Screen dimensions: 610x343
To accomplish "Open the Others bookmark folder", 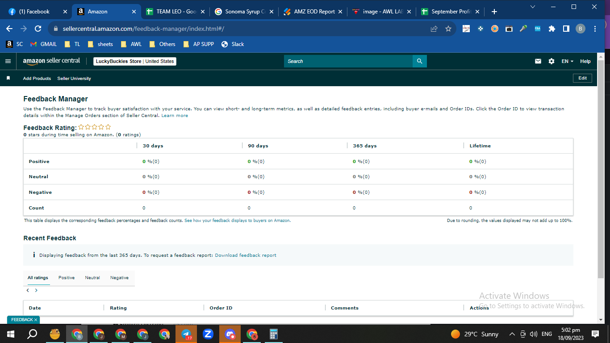I will (163, 44).
